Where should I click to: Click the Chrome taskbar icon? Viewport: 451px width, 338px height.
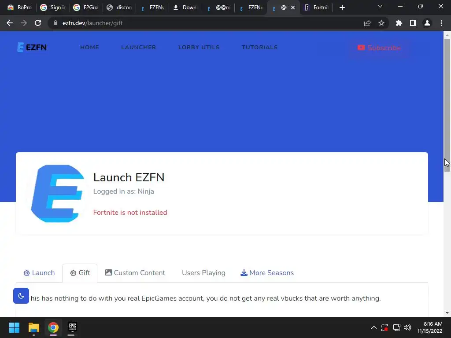coord(53,327)
